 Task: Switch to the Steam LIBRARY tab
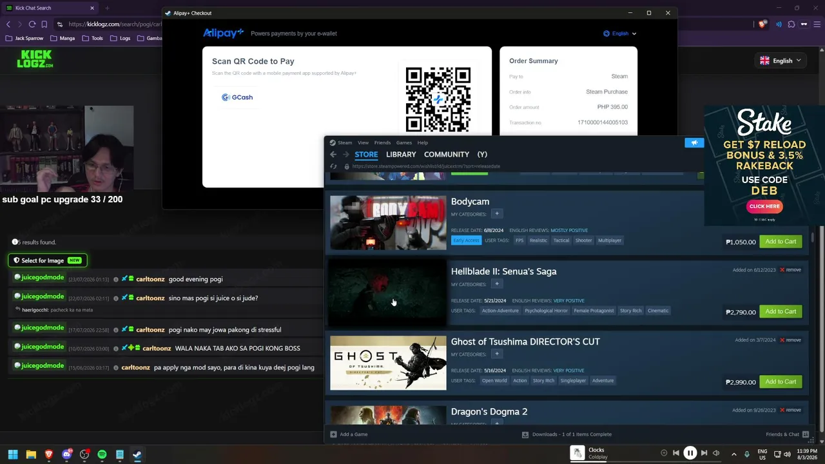tap(401, 155)
